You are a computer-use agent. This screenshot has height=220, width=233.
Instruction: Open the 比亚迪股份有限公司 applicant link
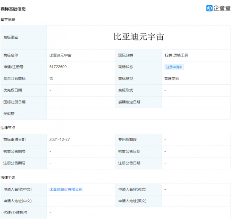[66, 189]
